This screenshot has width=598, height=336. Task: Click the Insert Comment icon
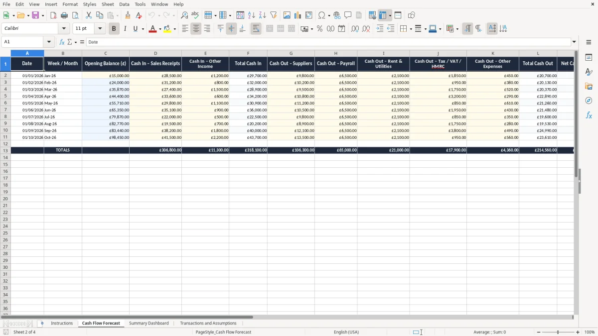348,15
